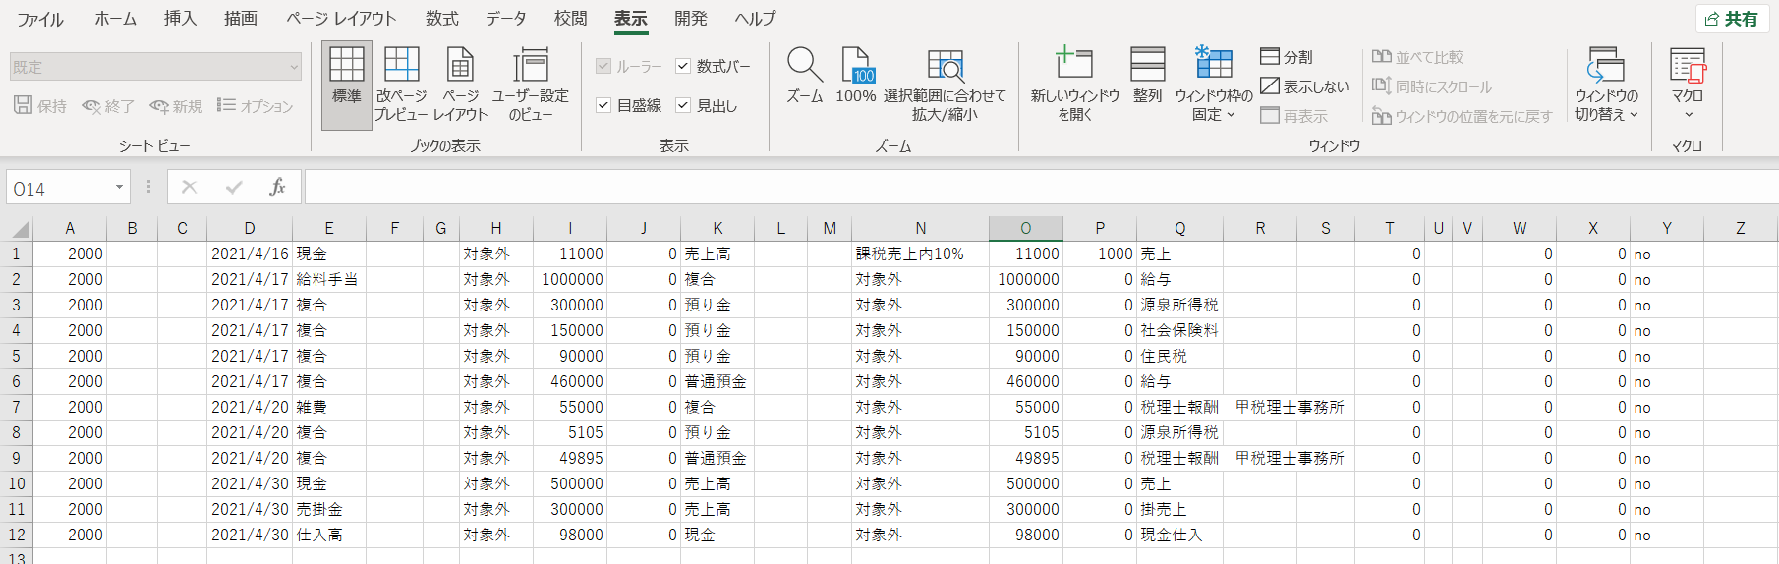
Task: Uncheck the 見出し headings checkbox
Action: [683, 105]
